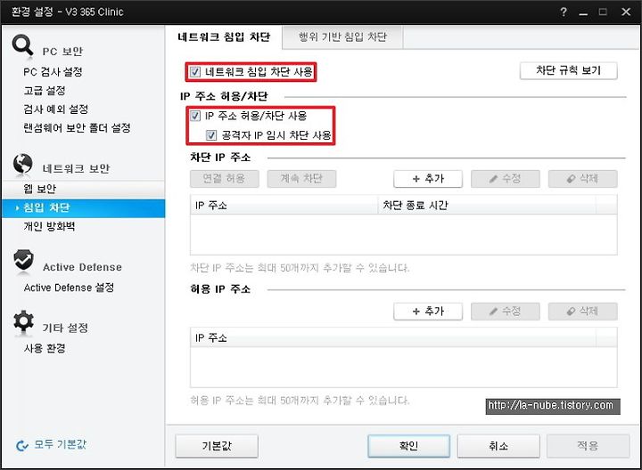Click 적용 button

[x=588, y=446]
